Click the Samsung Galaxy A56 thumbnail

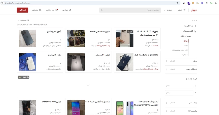[125, 107]
